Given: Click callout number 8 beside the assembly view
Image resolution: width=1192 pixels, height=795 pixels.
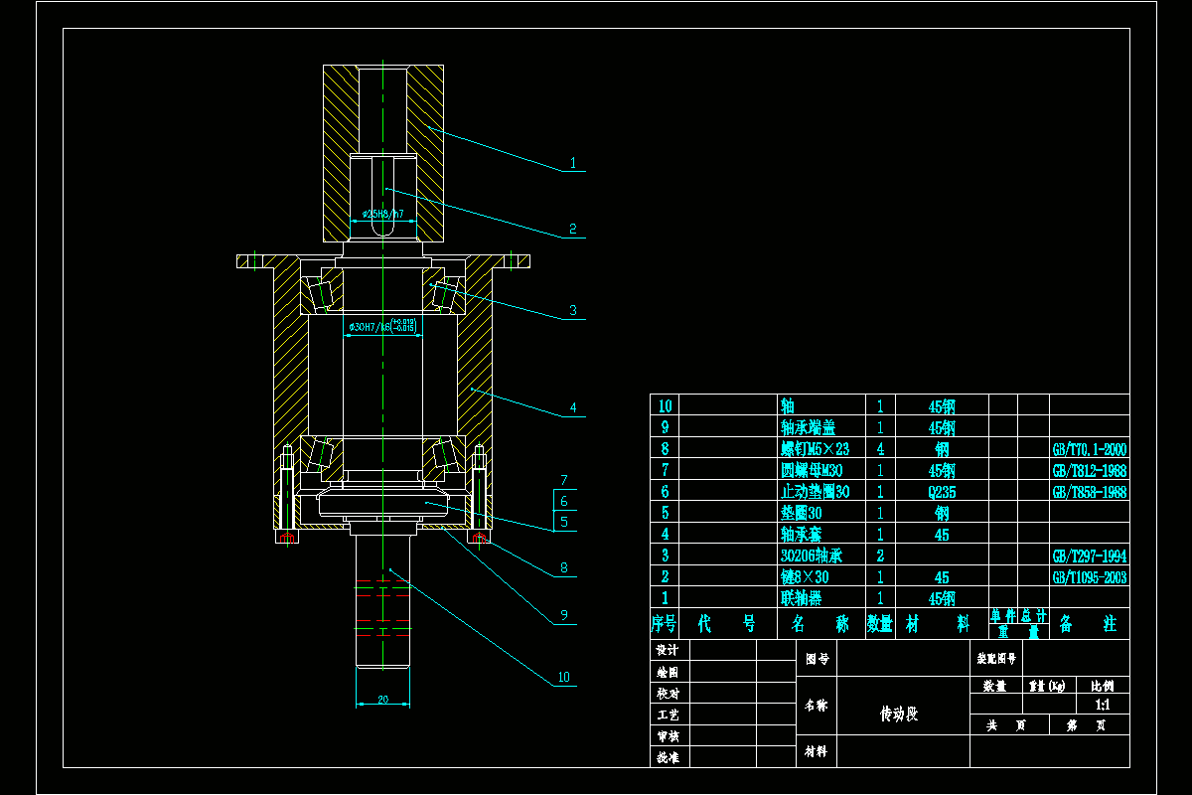Looking at the screenshot, I should [563, 568].
